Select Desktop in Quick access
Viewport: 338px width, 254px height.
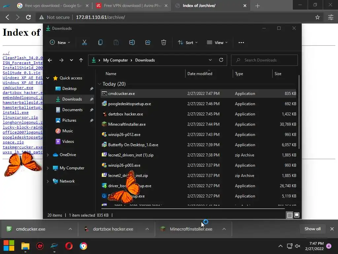click(69, 89)
